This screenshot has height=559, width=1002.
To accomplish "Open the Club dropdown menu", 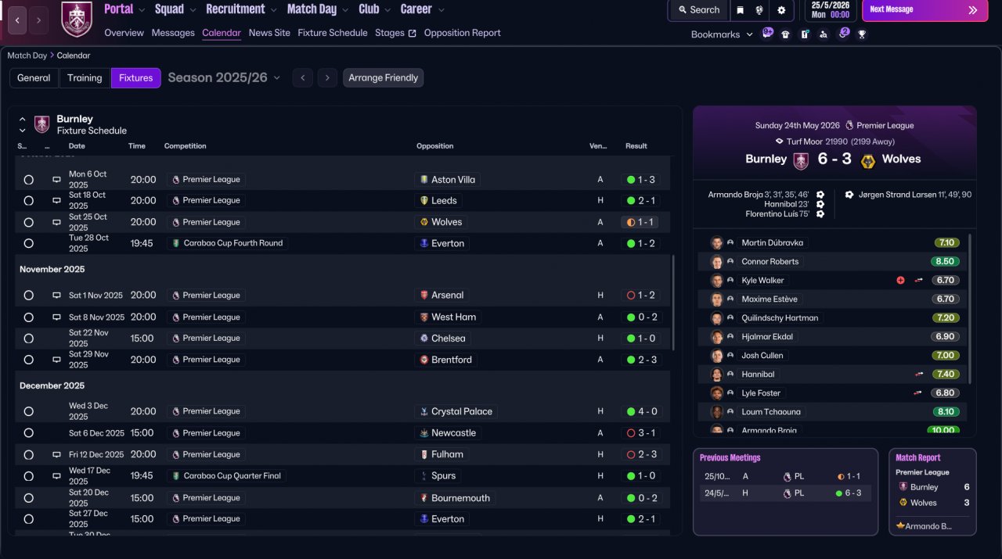I will click(375, 9).
